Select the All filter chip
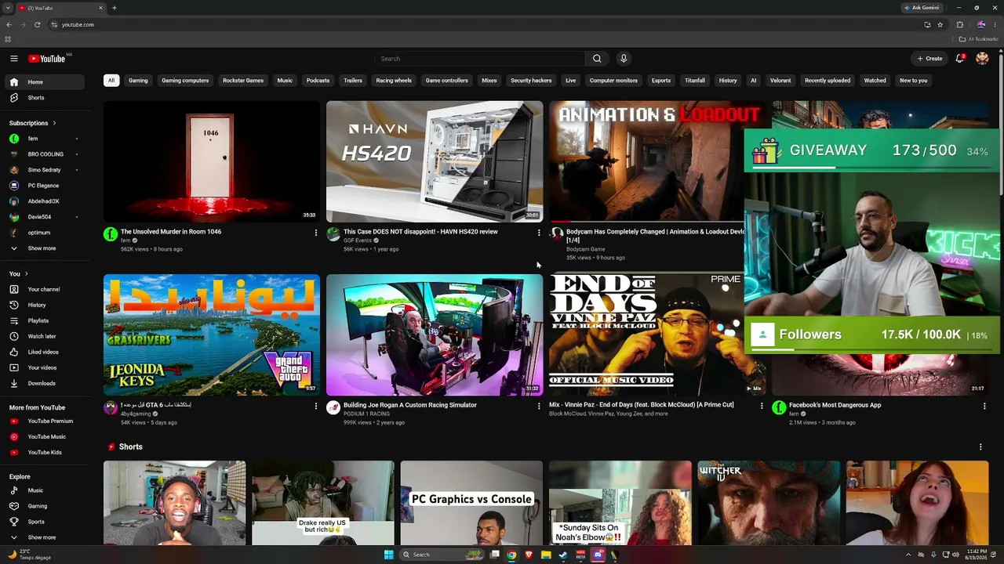 pos(111,80)
